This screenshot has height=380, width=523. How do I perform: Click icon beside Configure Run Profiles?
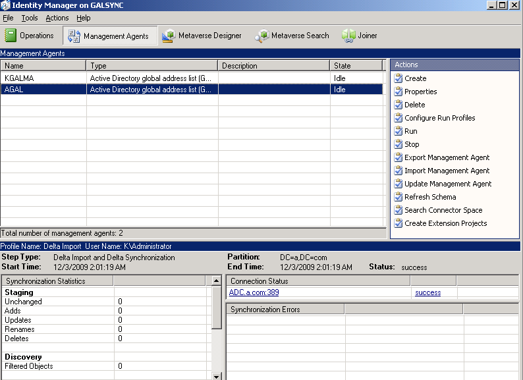point(398,118)
